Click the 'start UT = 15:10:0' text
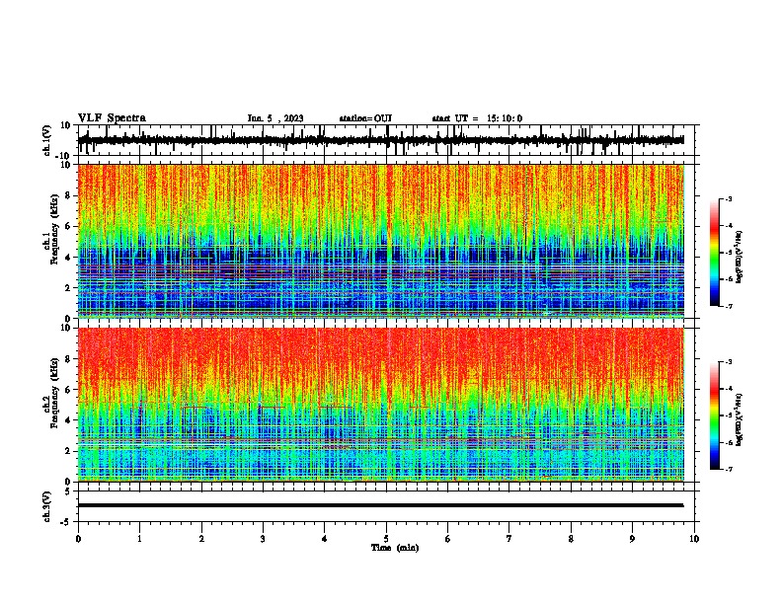The width and height of the screenshot is (782, 604). [x=477, y=118]
